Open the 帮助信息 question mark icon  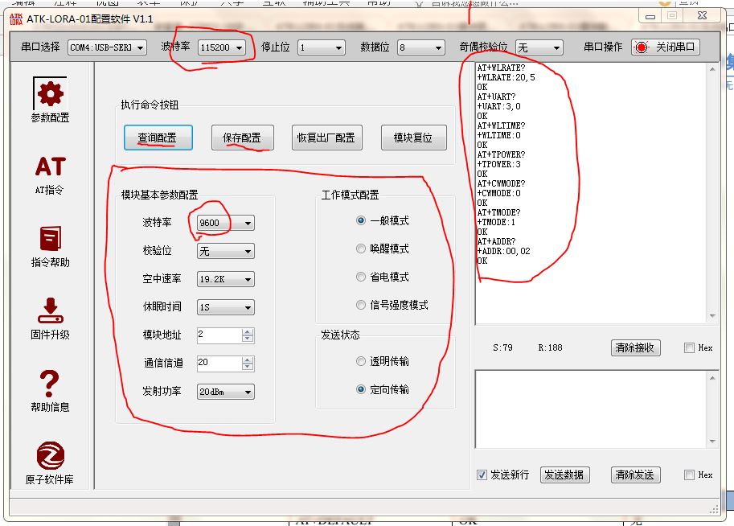tap(50, 384)
